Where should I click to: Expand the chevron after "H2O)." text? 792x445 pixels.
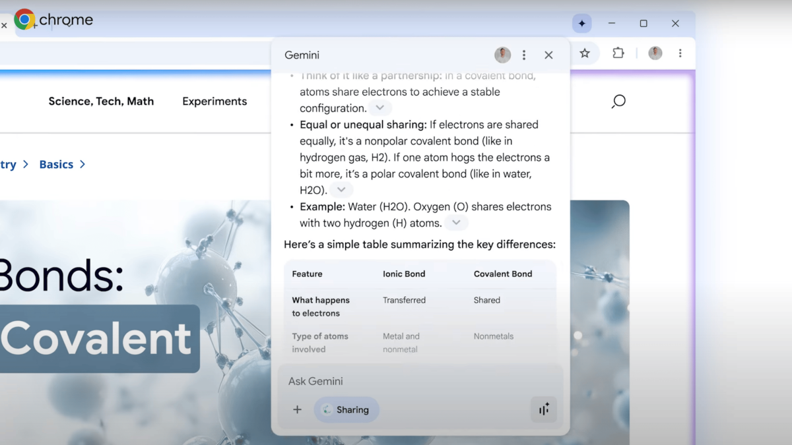341,190
